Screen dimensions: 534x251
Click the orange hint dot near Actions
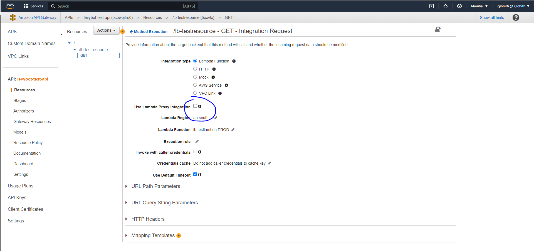[122, 31]
